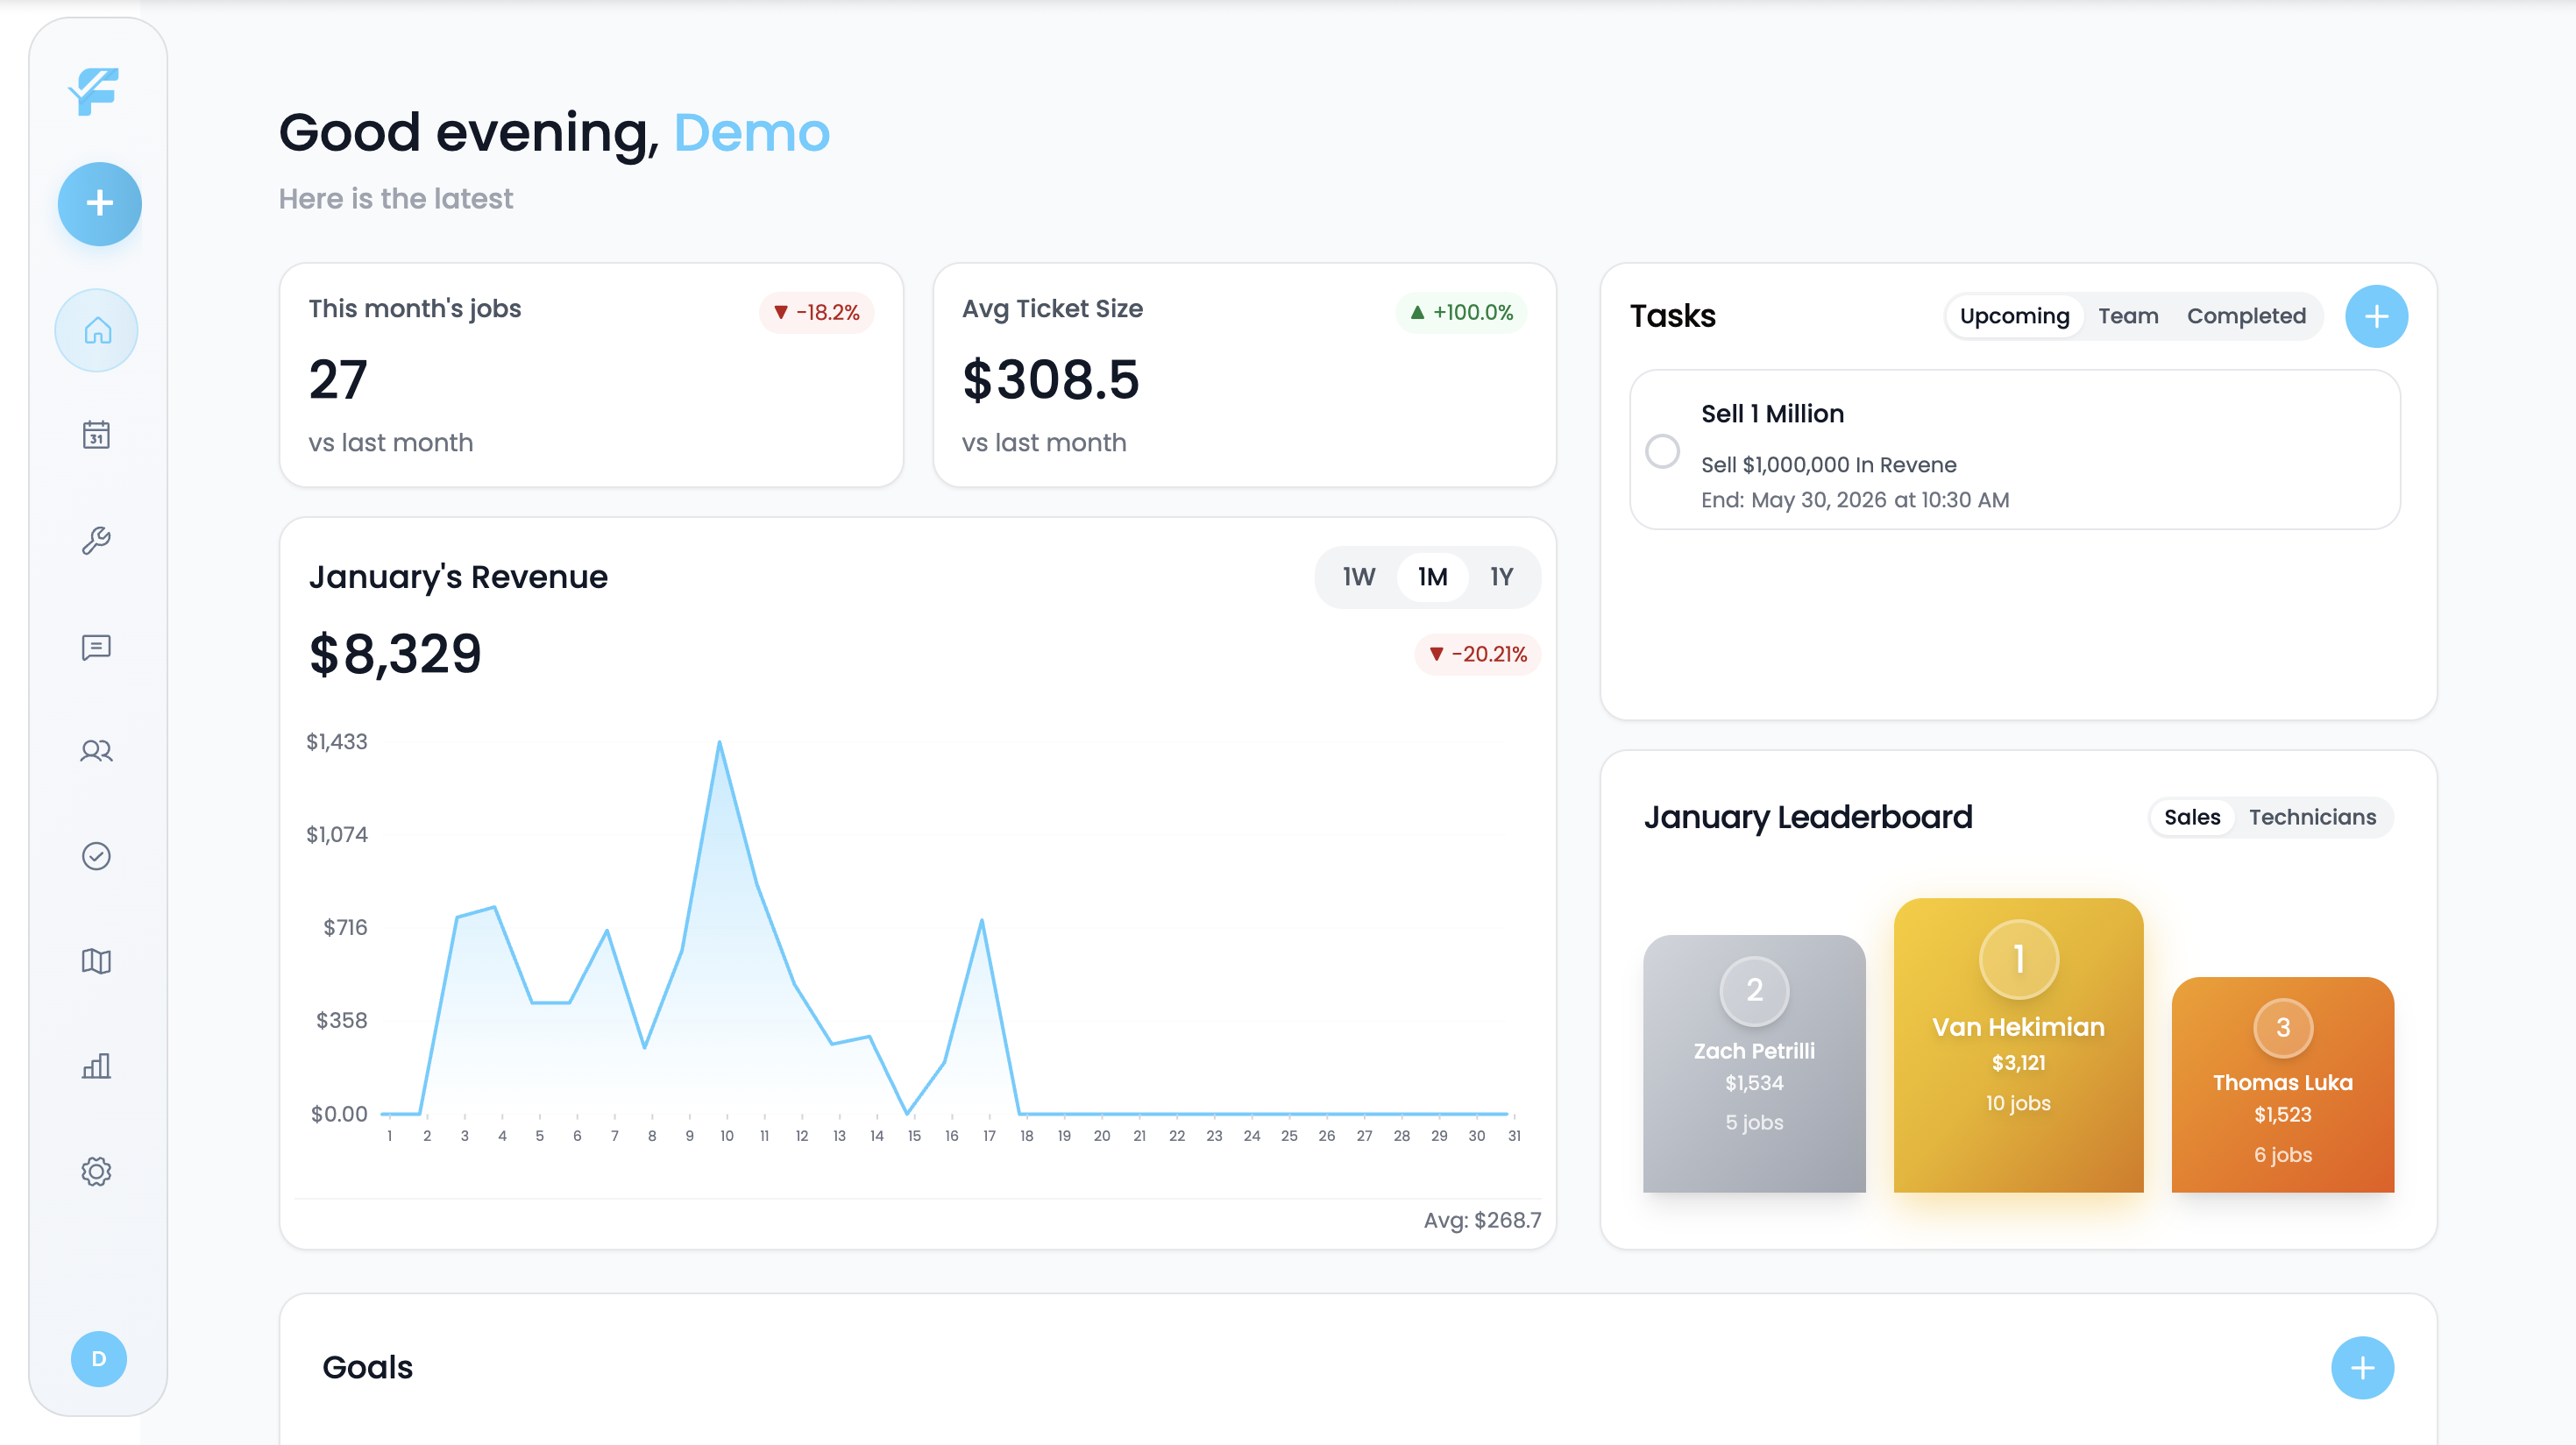Click the blue plus create button in sidebar
Viewport: 2576px width, 1445px height.
99,204
